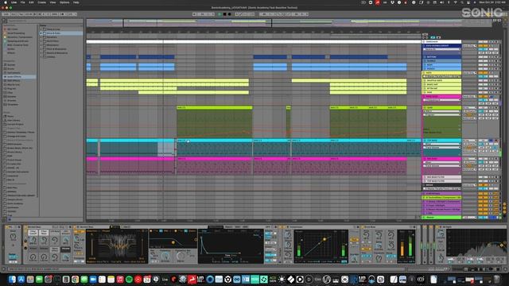The height and width of the screenshot is (286, 509).
Task: Open the View menu
Action: [52, 2]
